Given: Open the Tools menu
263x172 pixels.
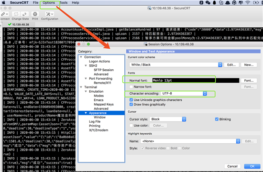Looking at the screenshot, I should [x=64, y=2].
